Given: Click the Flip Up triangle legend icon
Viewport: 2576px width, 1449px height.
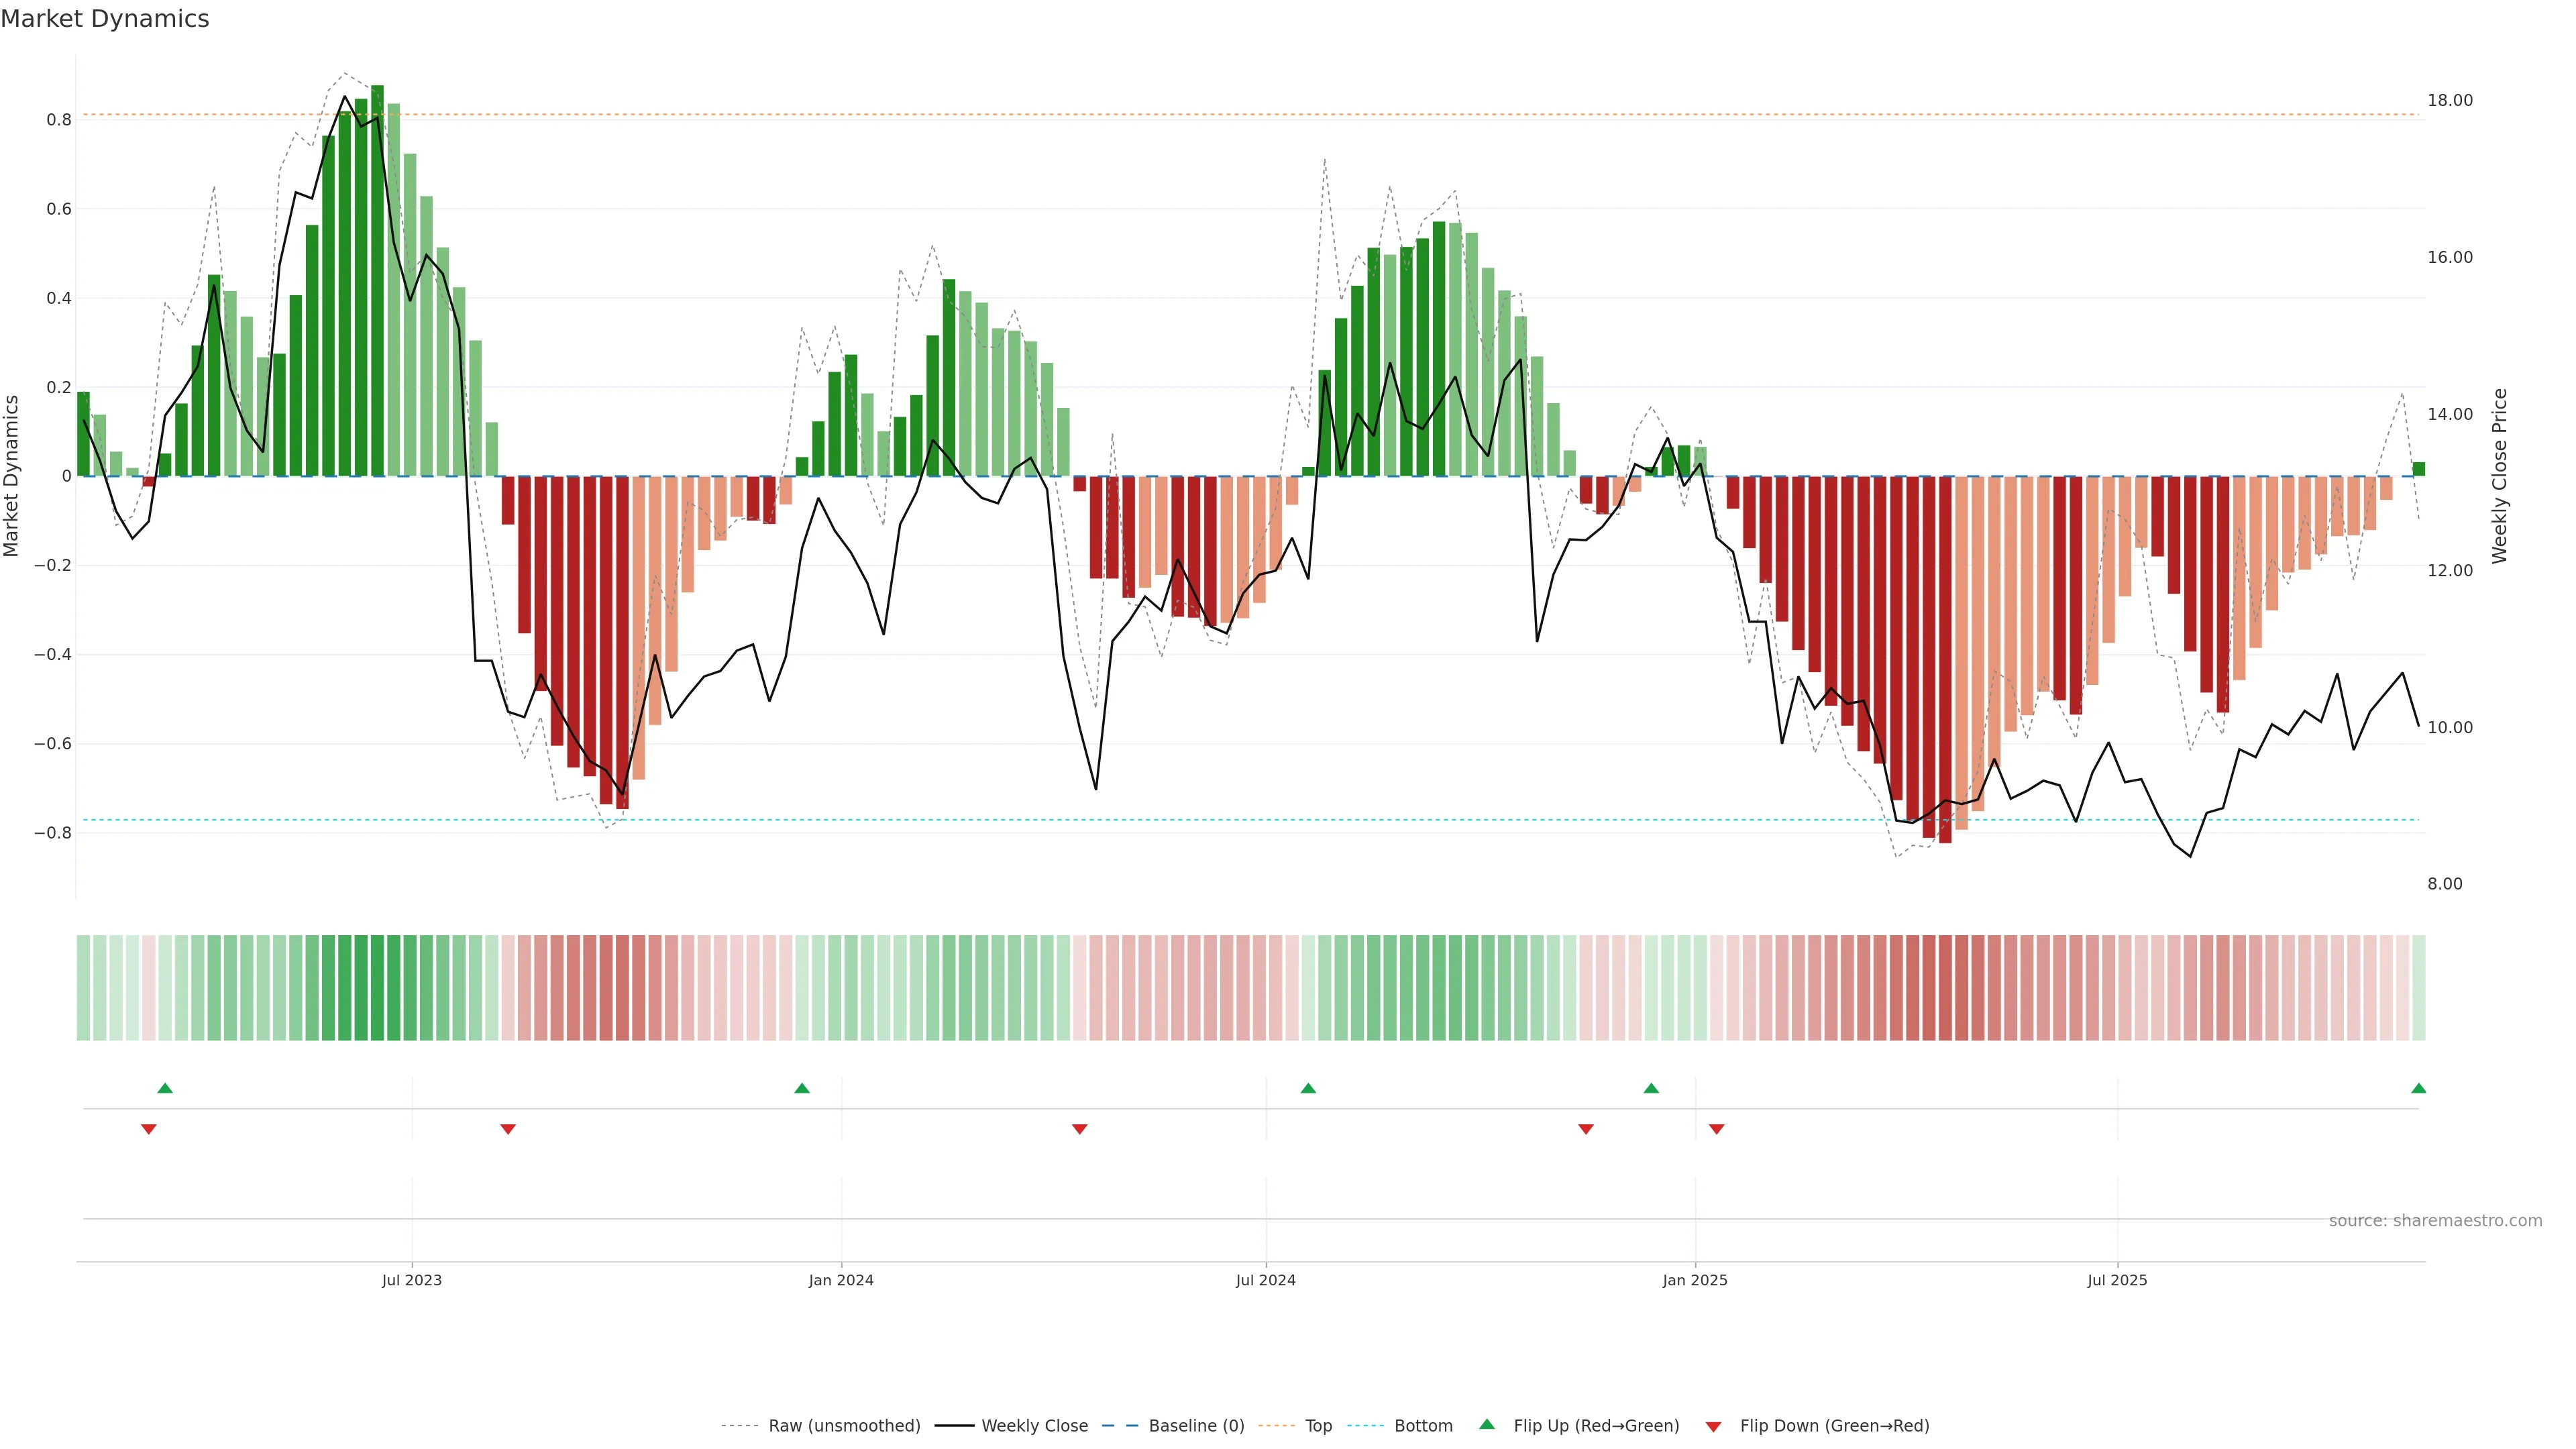Looking at the screenshot, I should [1487, 1424].
